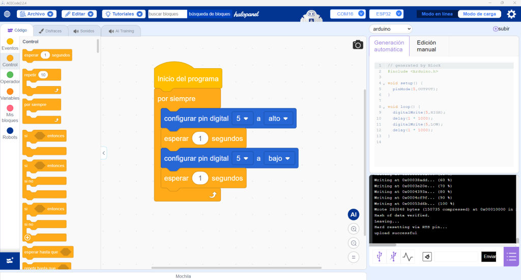The width and height of the screenshot is (521, 280).
Task: Open the ESP32 board dropdown
Action: coord(386,14)
